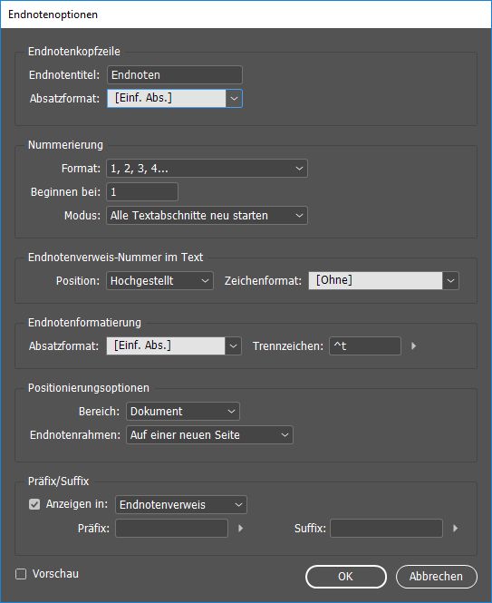Click the Endnotentitel text field
This screenshot has height=603, width=492.
(175, 74)
